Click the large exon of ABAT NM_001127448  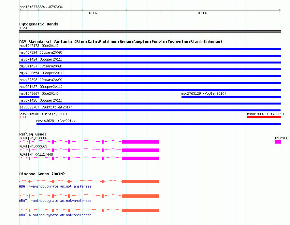140,158
